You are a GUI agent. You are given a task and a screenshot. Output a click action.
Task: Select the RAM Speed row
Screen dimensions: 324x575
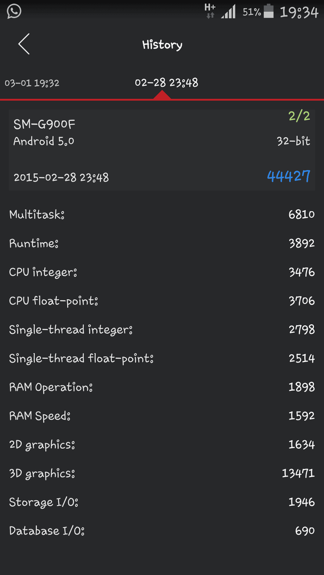[x=162, y=416]
